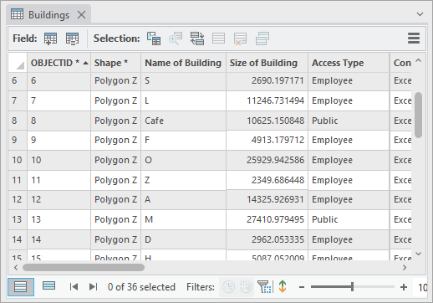This screenshot has height=303, width=433.
Task: Click building name 'Z' cell
Action: 183,180
